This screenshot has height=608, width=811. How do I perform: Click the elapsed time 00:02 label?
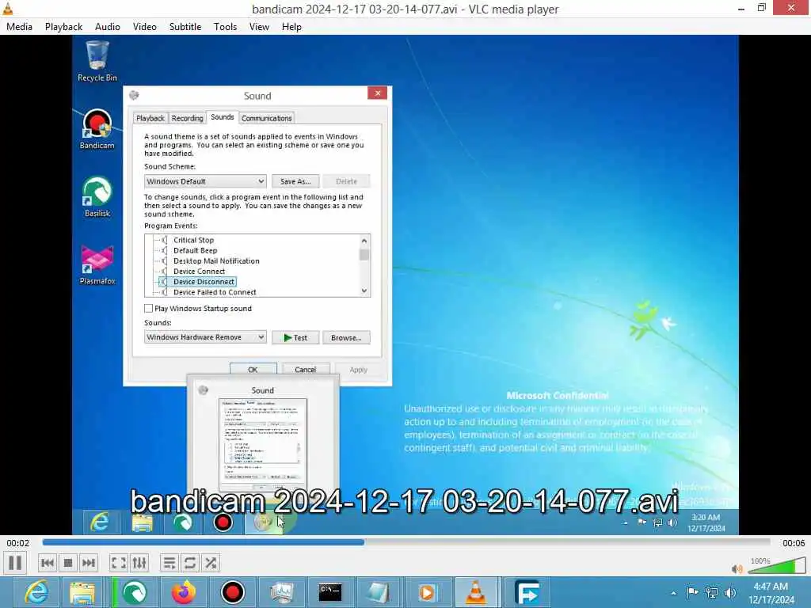click(x=18, y=543)
